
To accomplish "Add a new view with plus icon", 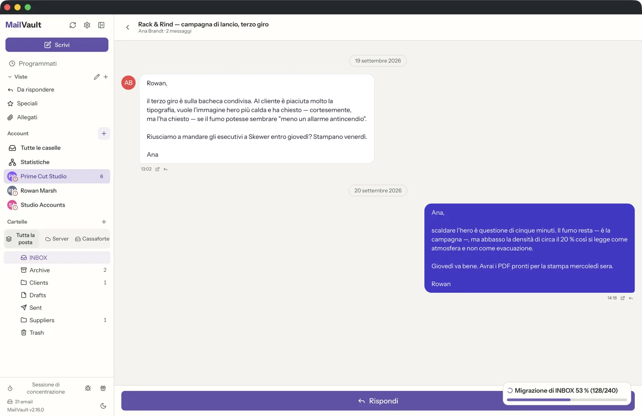I will click(106, 77).
